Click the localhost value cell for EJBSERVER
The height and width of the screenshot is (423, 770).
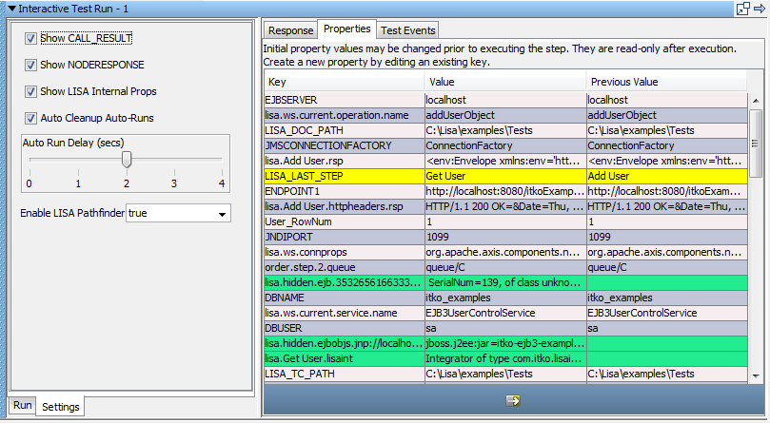505,100
